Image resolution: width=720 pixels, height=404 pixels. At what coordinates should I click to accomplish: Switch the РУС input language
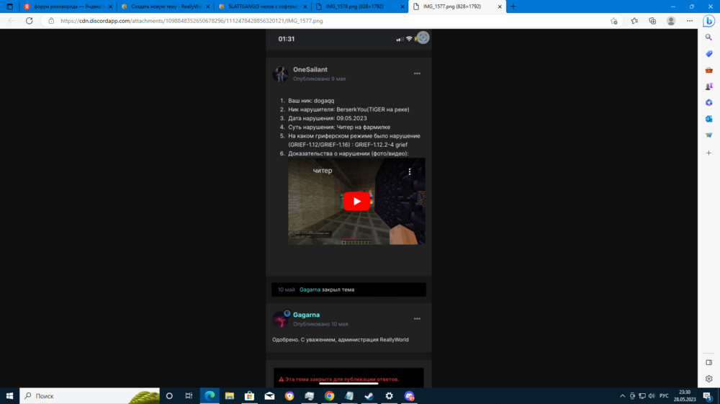click(664, 396)
